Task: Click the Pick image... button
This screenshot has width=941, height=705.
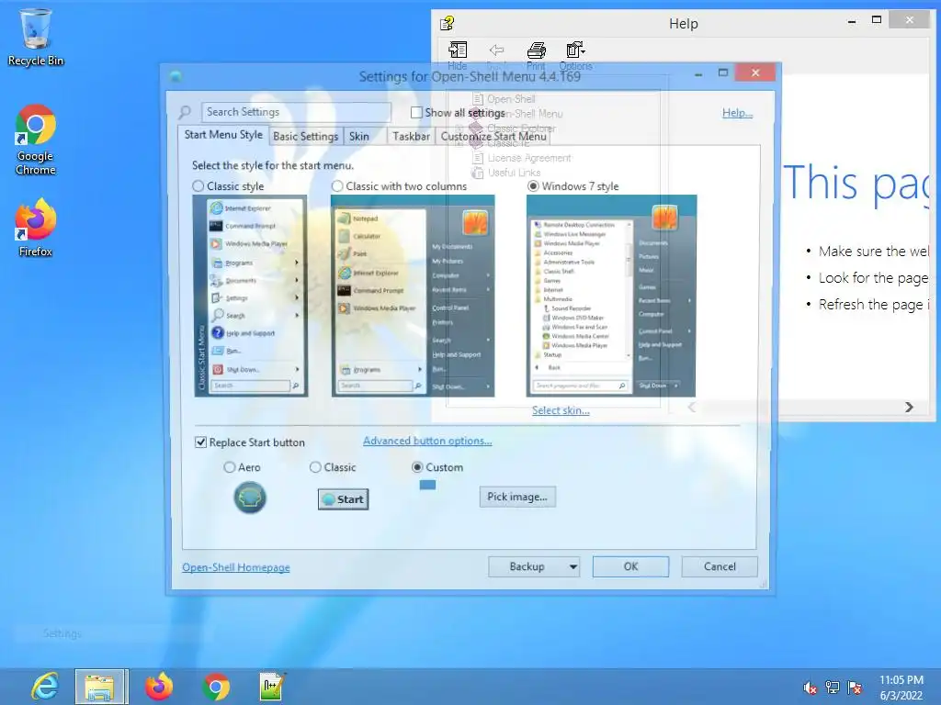Action: (x=517, y=497)
